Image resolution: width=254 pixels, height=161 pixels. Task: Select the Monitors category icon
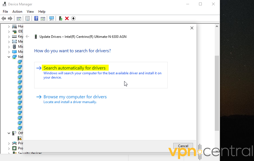coord(14,52)
